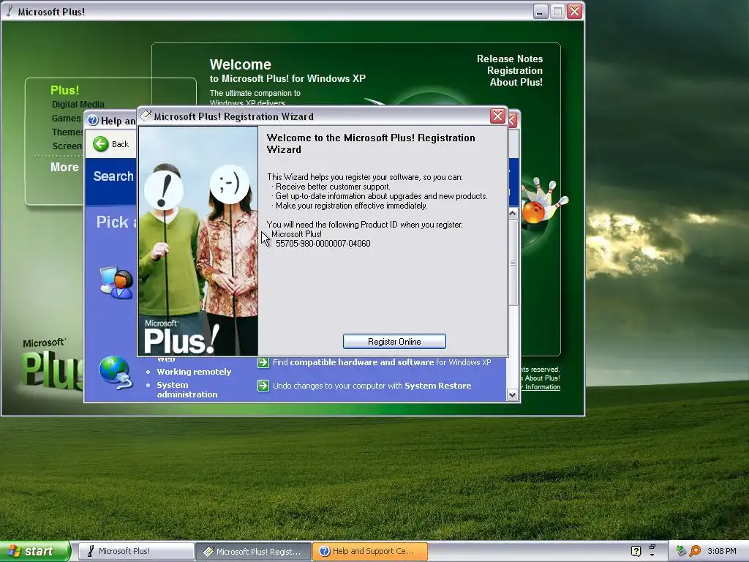Viewport: 749px width, 562px height.
Task: Close the Registration Wizard dialog
Action: point(497,116)
